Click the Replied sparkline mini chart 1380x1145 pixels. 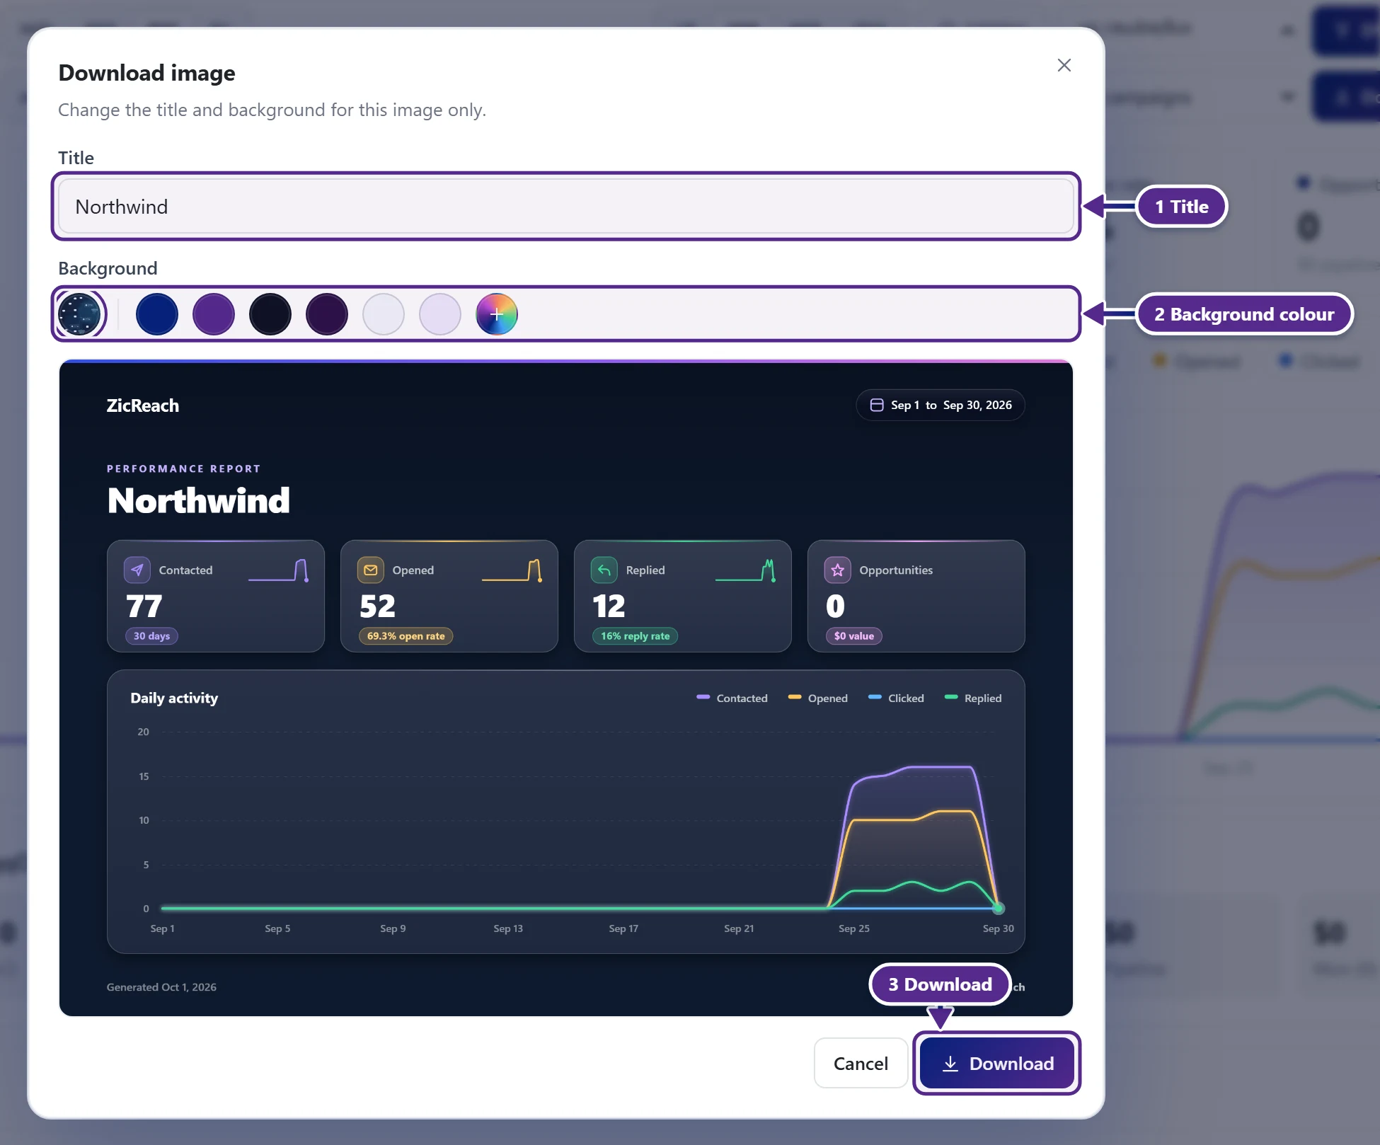click(x=745, y=570)
